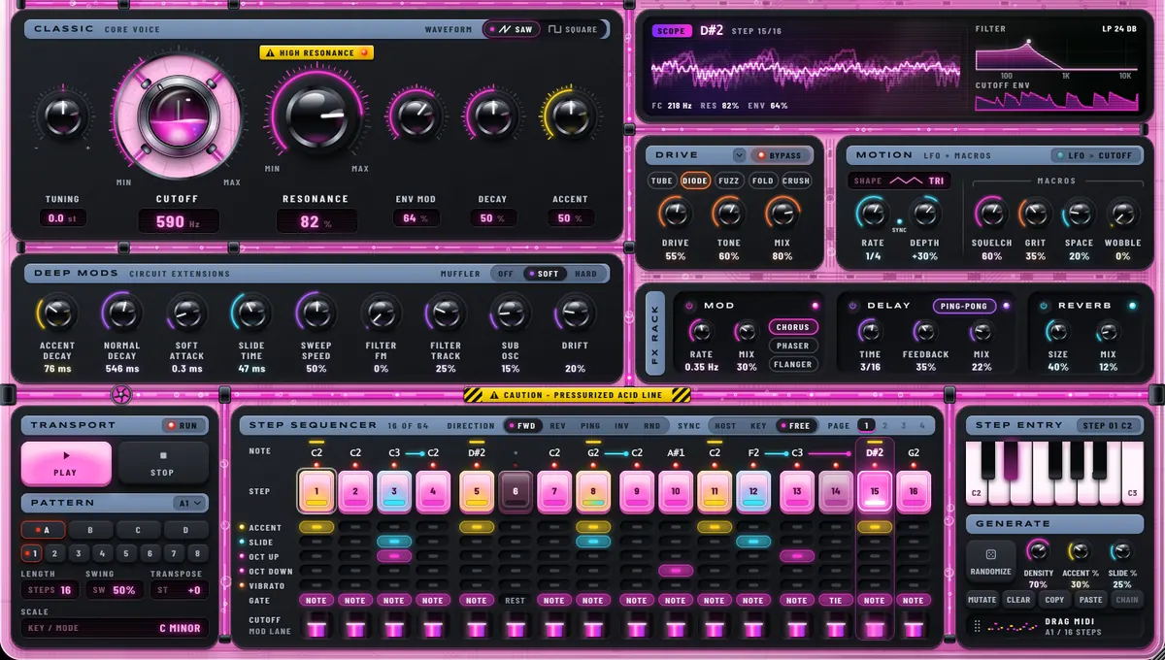Click the core voice ACCENT knob
Viewport: 1165px width, 660px height.
pyautogui.click(x=570, y=115)
